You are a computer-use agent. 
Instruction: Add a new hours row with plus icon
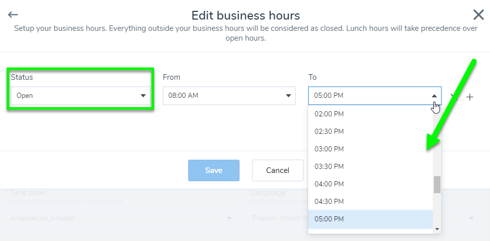click(470, 97)
